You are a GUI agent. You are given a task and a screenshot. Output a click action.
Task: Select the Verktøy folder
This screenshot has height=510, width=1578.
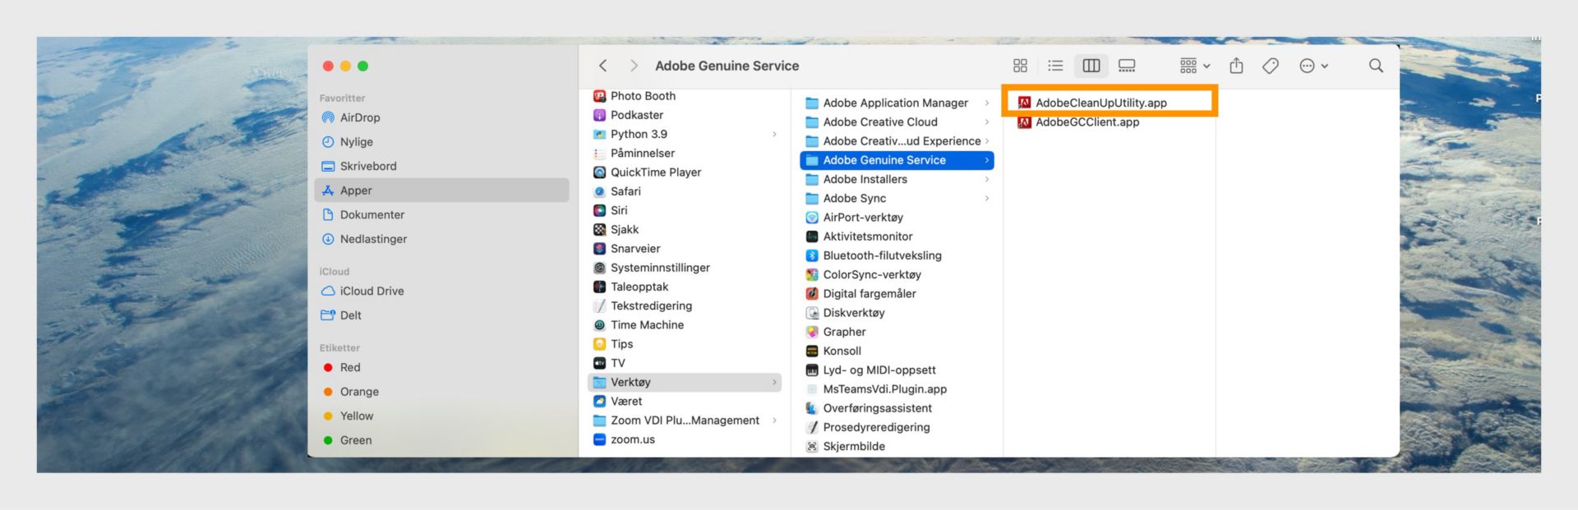(x=685, y=382)
